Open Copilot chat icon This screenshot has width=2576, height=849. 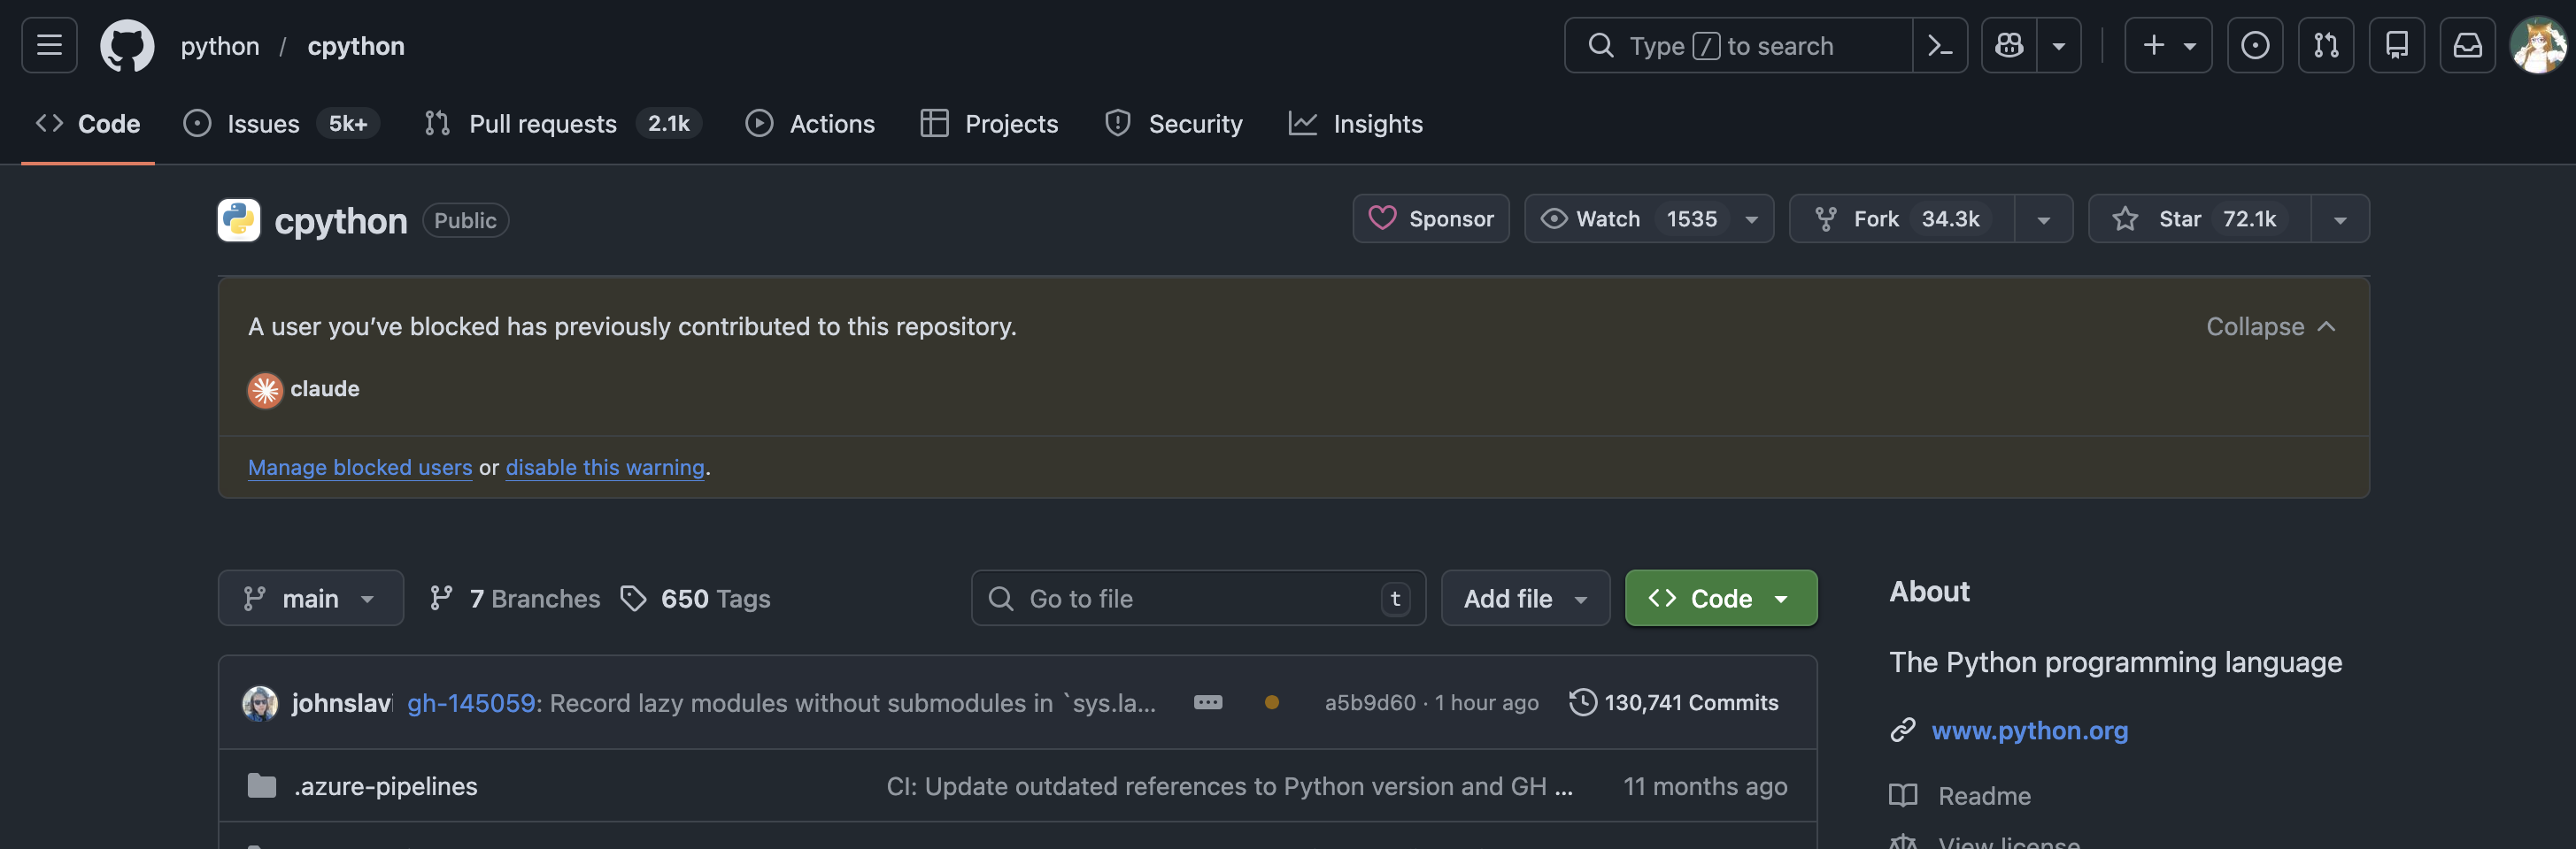click(2009, 45)
